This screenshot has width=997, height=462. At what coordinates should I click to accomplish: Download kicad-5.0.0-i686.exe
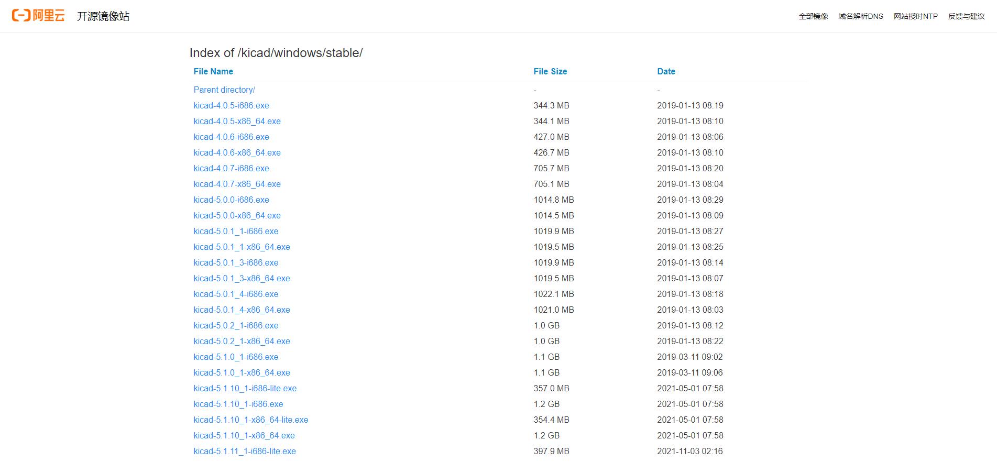pyautogui.click(x=231, y=200)
